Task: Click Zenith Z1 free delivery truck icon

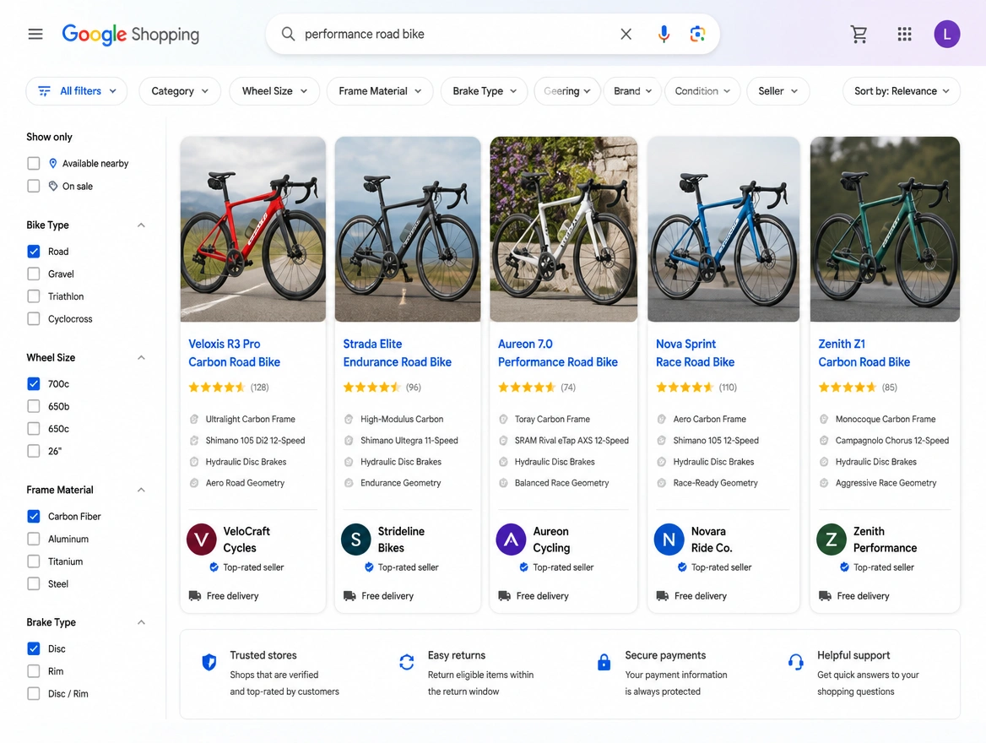Action: [825, 596]
